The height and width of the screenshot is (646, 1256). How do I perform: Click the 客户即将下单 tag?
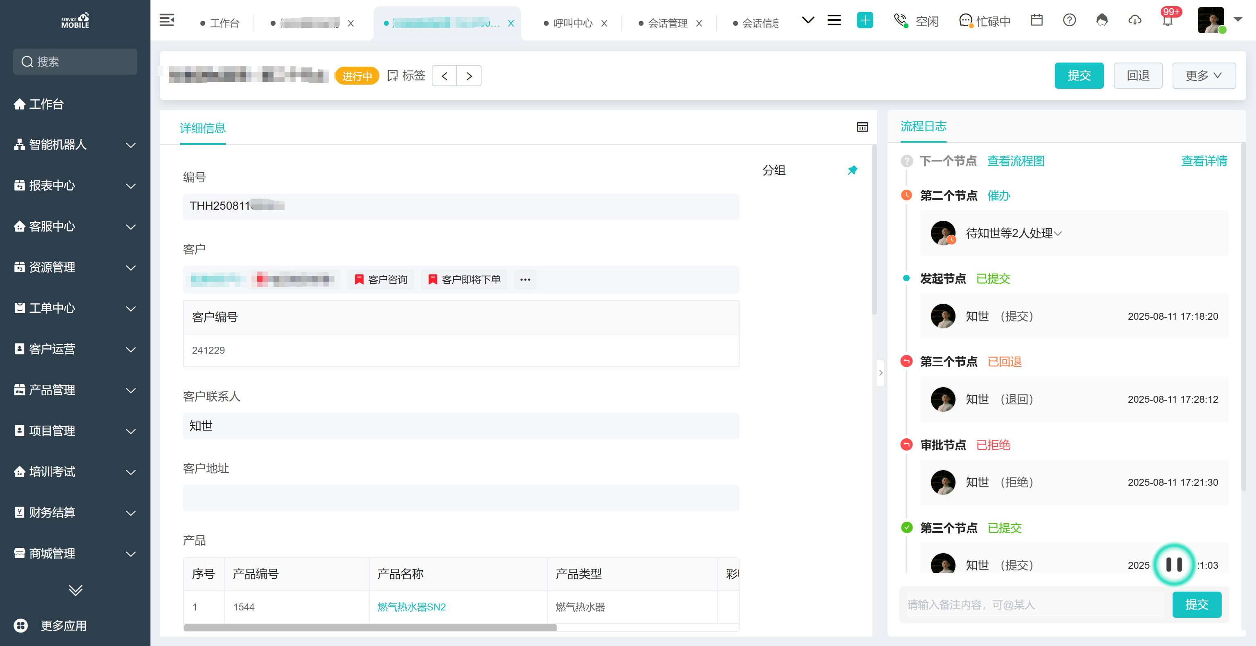point(464,279)
